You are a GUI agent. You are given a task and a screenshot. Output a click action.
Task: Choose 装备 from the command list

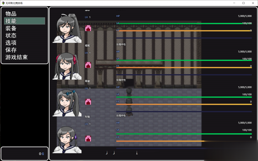coord(11,28)
